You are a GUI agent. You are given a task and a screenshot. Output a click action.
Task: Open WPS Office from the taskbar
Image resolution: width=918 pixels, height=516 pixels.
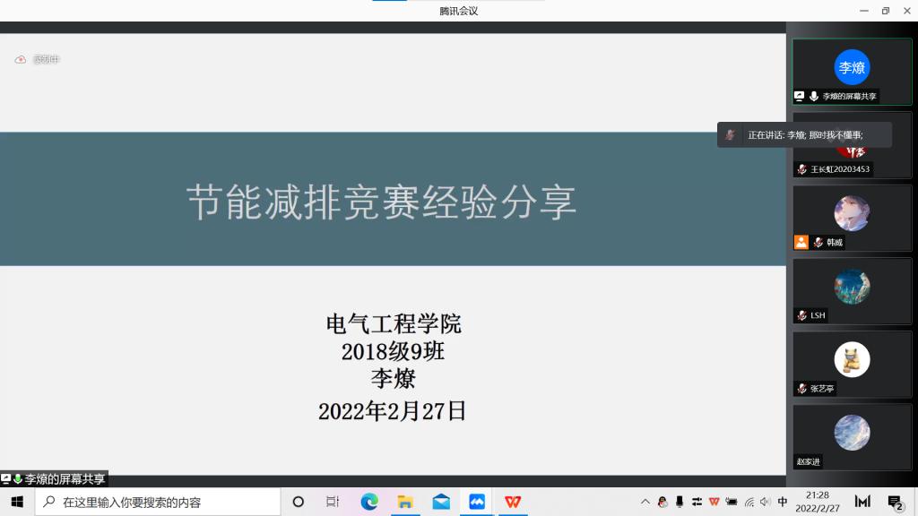coord(513,502)
